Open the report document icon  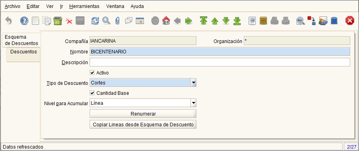point(252,21)
